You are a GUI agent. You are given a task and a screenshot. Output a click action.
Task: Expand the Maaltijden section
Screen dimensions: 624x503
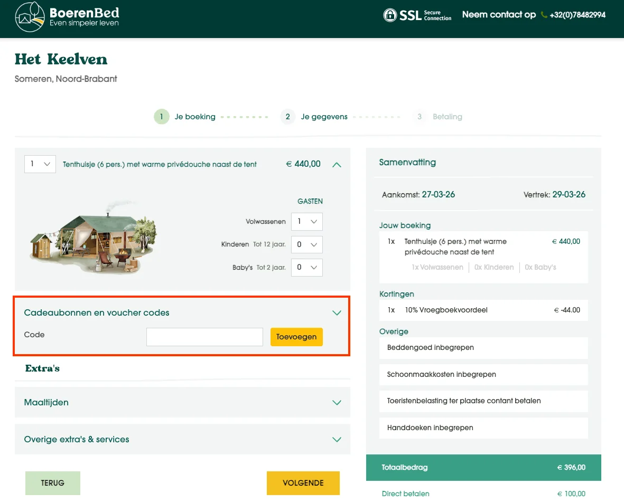click(337, 402)
